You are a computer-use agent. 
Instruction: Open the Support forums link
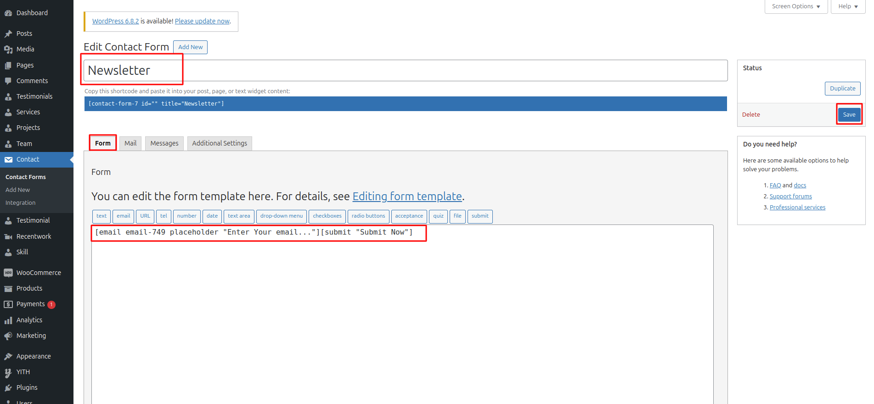(791, 196)
